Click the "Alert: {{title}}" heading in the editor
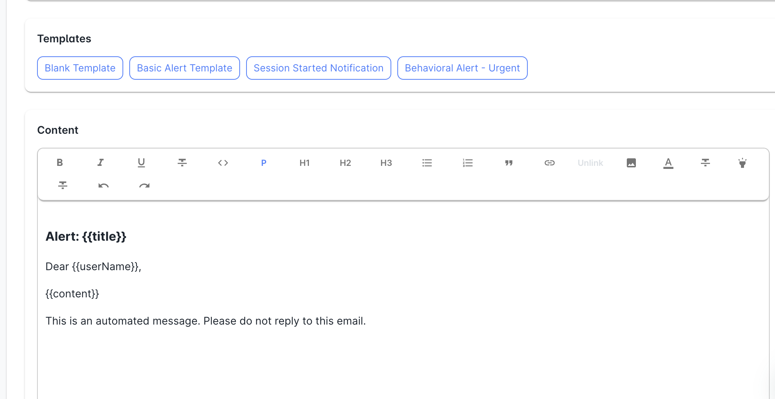This screenshot has width=775, height=399. pos(86,237)
